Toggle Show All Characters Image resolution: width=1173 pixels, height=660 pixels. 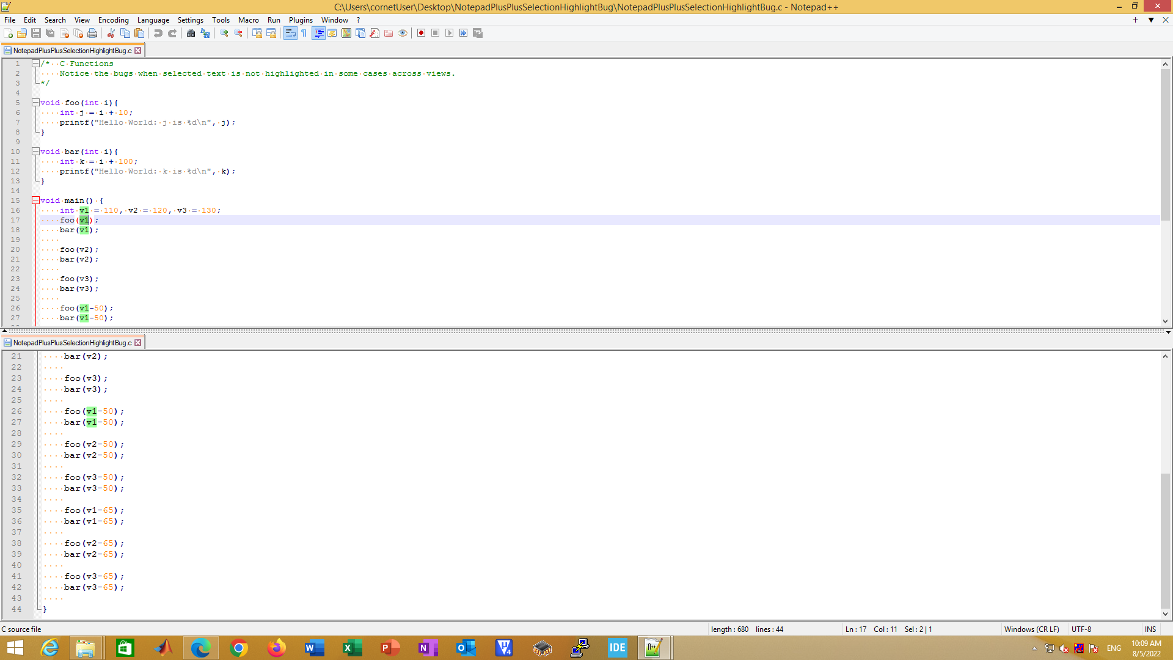(304, 33)
